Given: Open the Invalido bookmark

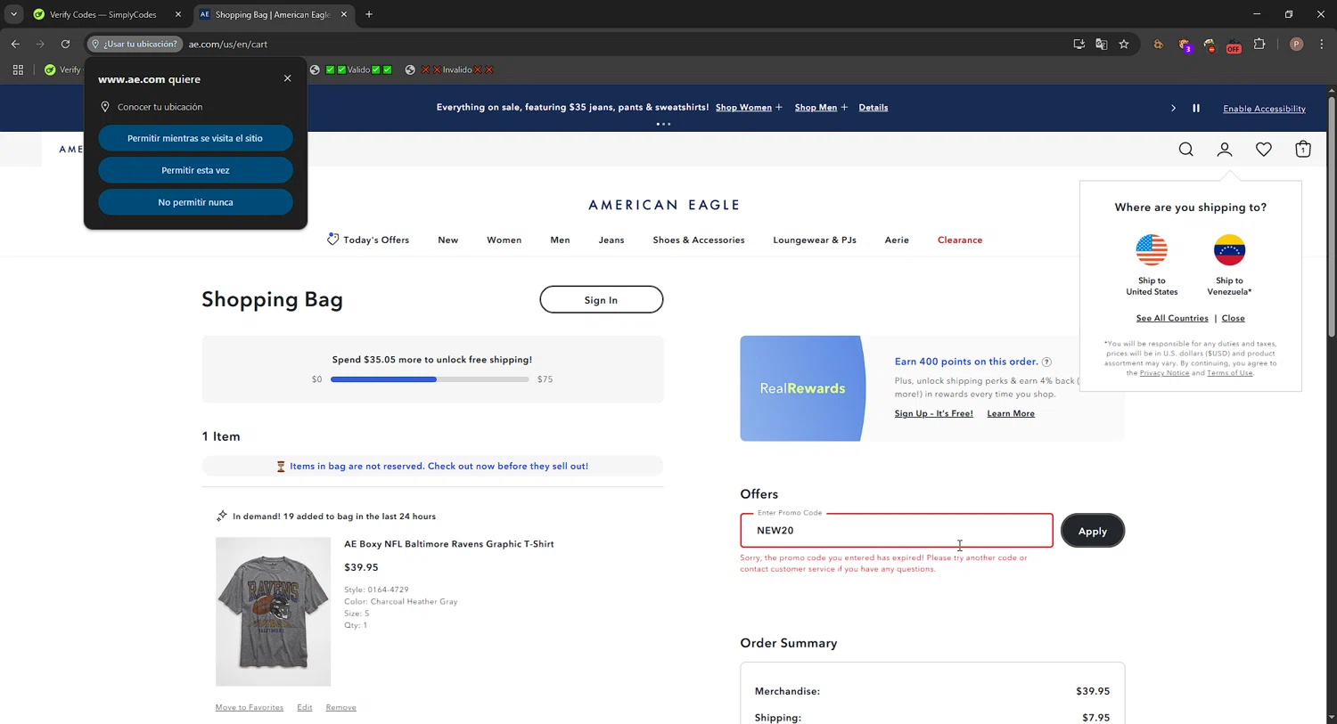Looking at the screenshot, I should coord(449,69).
